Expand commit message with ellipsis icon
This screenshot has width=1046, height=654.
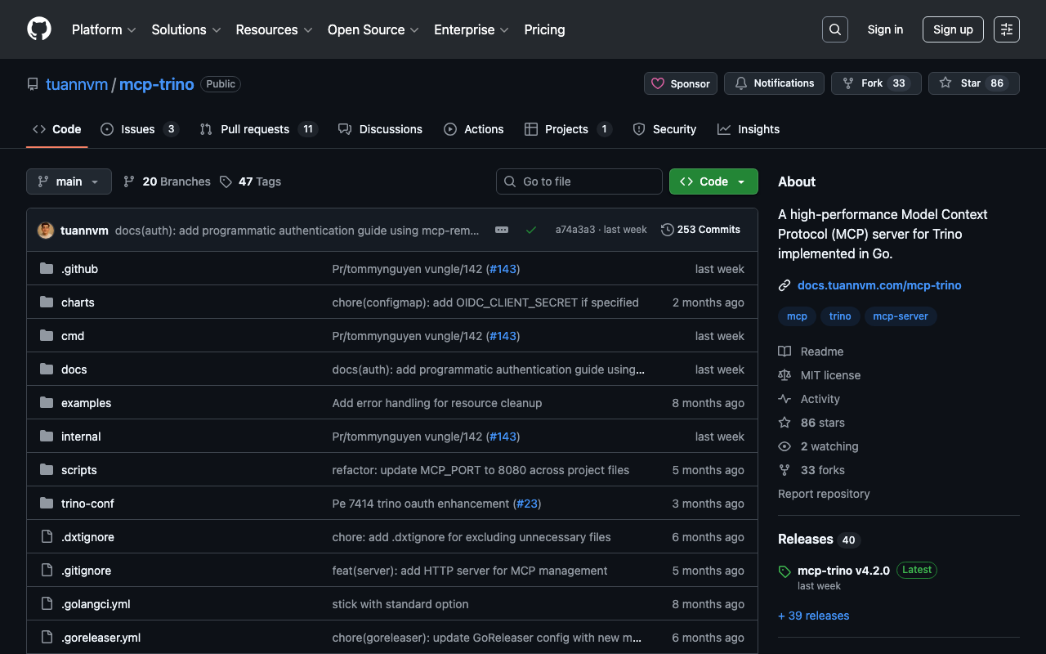(x=502, y=230)
